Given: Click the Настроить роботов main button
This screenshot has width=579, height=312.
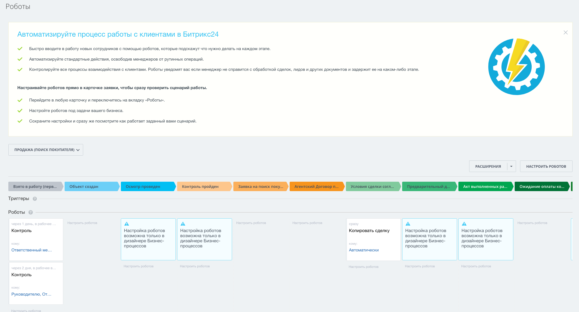Looking at the screenshot, I should point(546,166).
